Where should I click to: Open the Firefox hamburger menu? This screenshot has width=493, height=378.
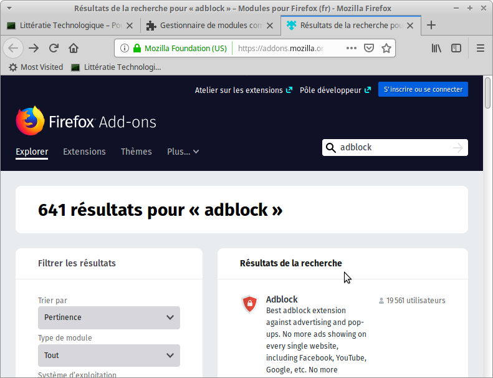coord(480,48)
